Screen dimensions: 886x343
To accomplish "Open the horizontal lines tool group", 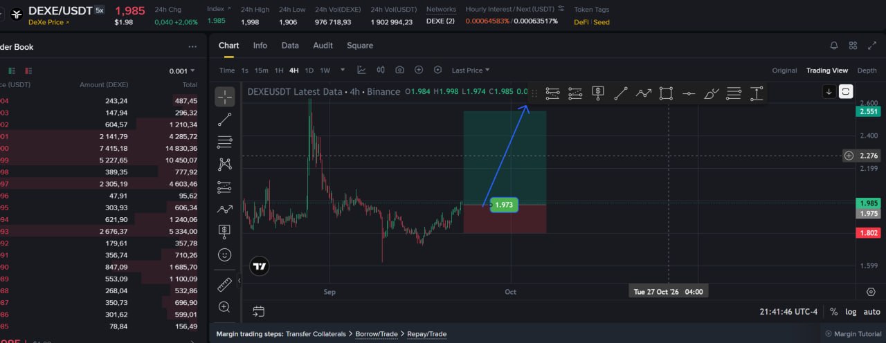I will pos(224,142).
